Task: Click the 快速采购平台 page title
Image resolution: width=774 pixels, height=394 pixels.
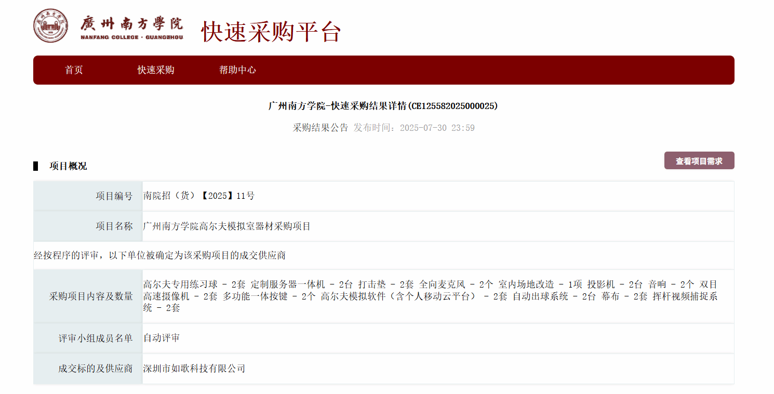Action: (x=271, y=32)
